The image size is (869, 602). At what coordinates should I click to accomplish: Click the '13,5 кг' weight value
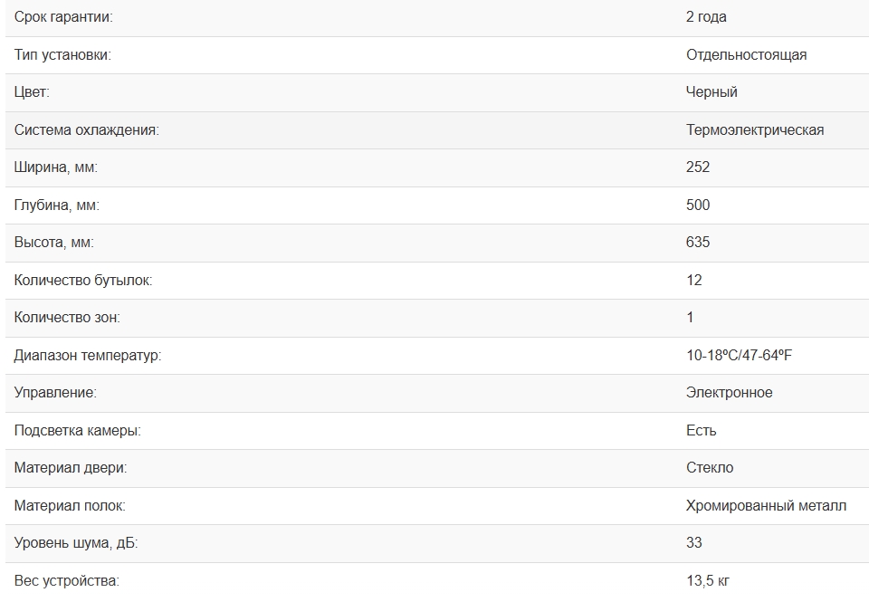pyautogui.click(x=707, y=581)
